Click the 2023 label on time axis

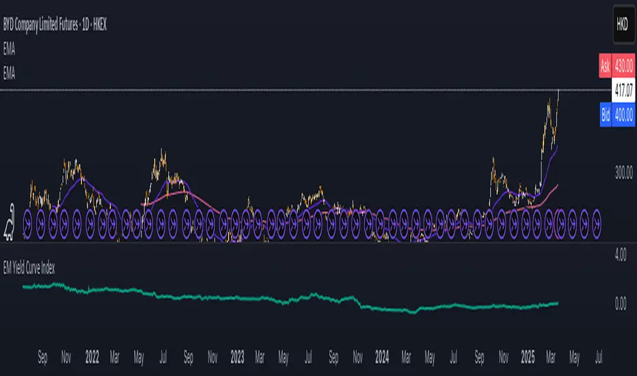(x=237, y=356)
